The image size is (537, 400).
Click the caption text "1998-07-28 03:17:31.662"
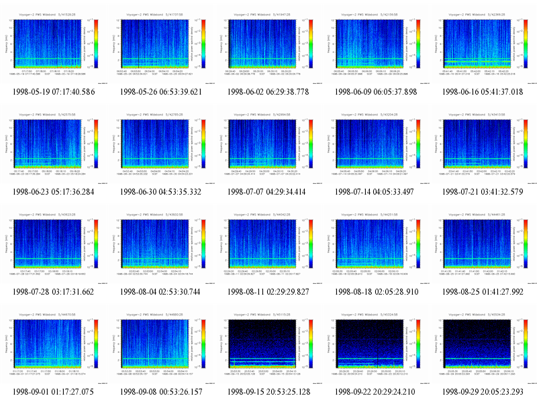pos(53,292)
